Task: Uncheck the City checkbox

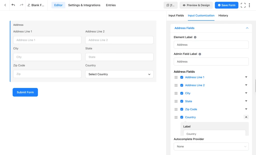Action: tap(182, 93)
